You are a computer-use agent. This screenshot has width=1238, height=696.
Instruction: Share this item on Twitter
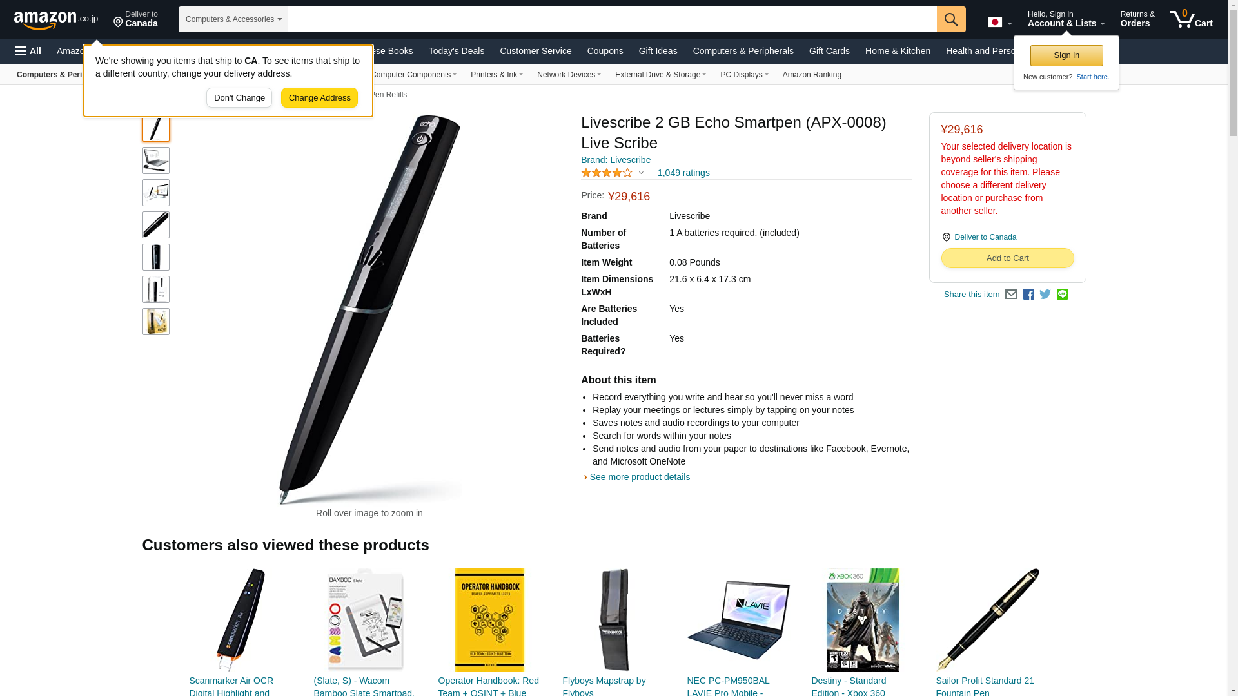(x=1045, y=295)
